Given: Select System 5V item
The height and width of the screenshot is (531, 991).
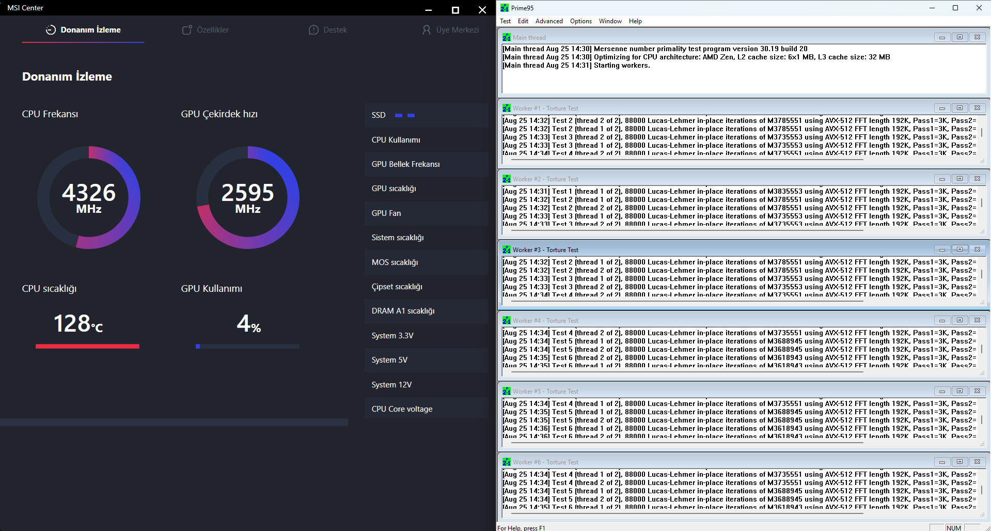Looking at the screenshot, I should pyautogui.click(x=426, y=360).
